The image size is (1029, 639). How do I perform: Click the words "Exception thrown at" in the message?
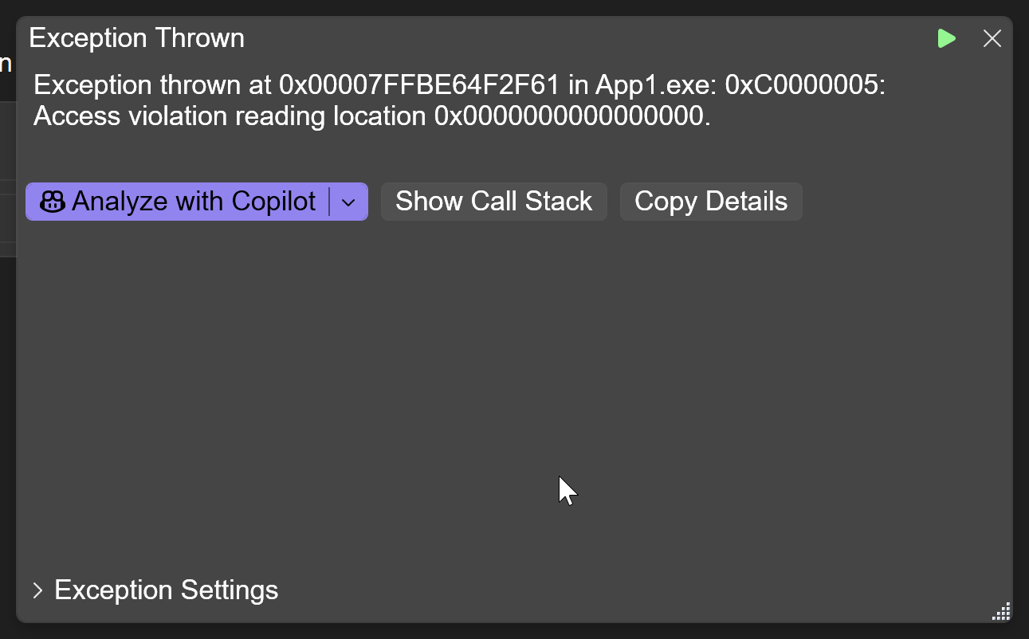(x=153, y=86)
